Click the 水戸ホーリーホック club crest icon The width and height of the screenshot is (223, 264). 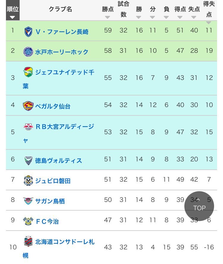tap(28, 52)
